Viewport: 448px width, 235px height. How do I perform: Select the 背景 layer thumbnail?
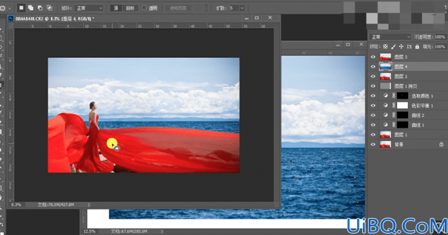(x=385, y=144)
